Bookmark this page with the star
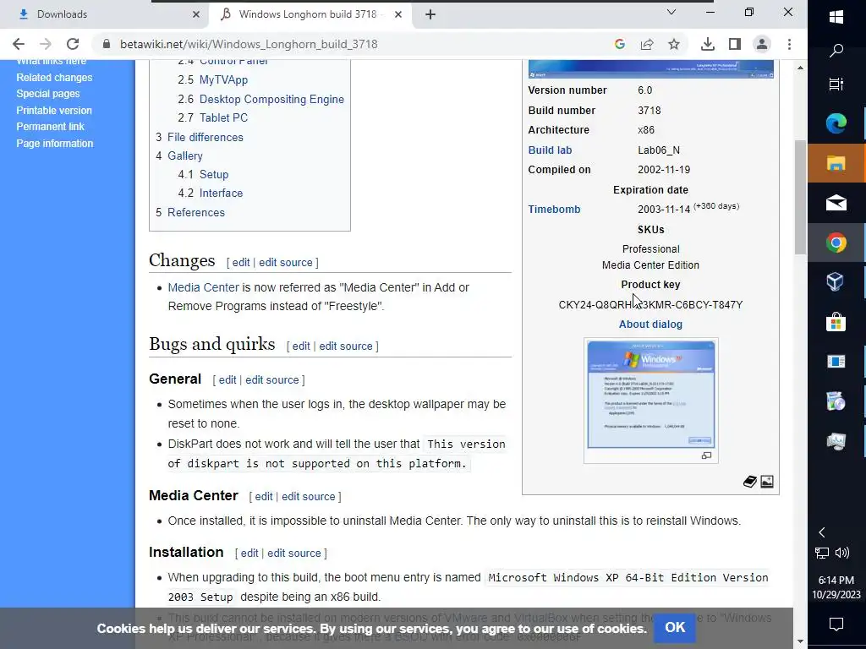 coord(674,44)
